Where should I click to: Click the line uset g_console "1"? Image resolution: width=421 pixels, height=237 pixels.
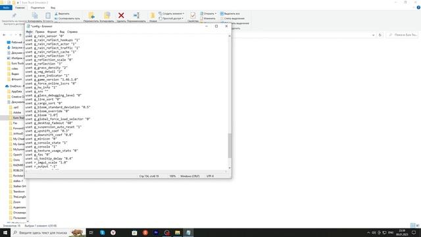[x=41, y=147]
